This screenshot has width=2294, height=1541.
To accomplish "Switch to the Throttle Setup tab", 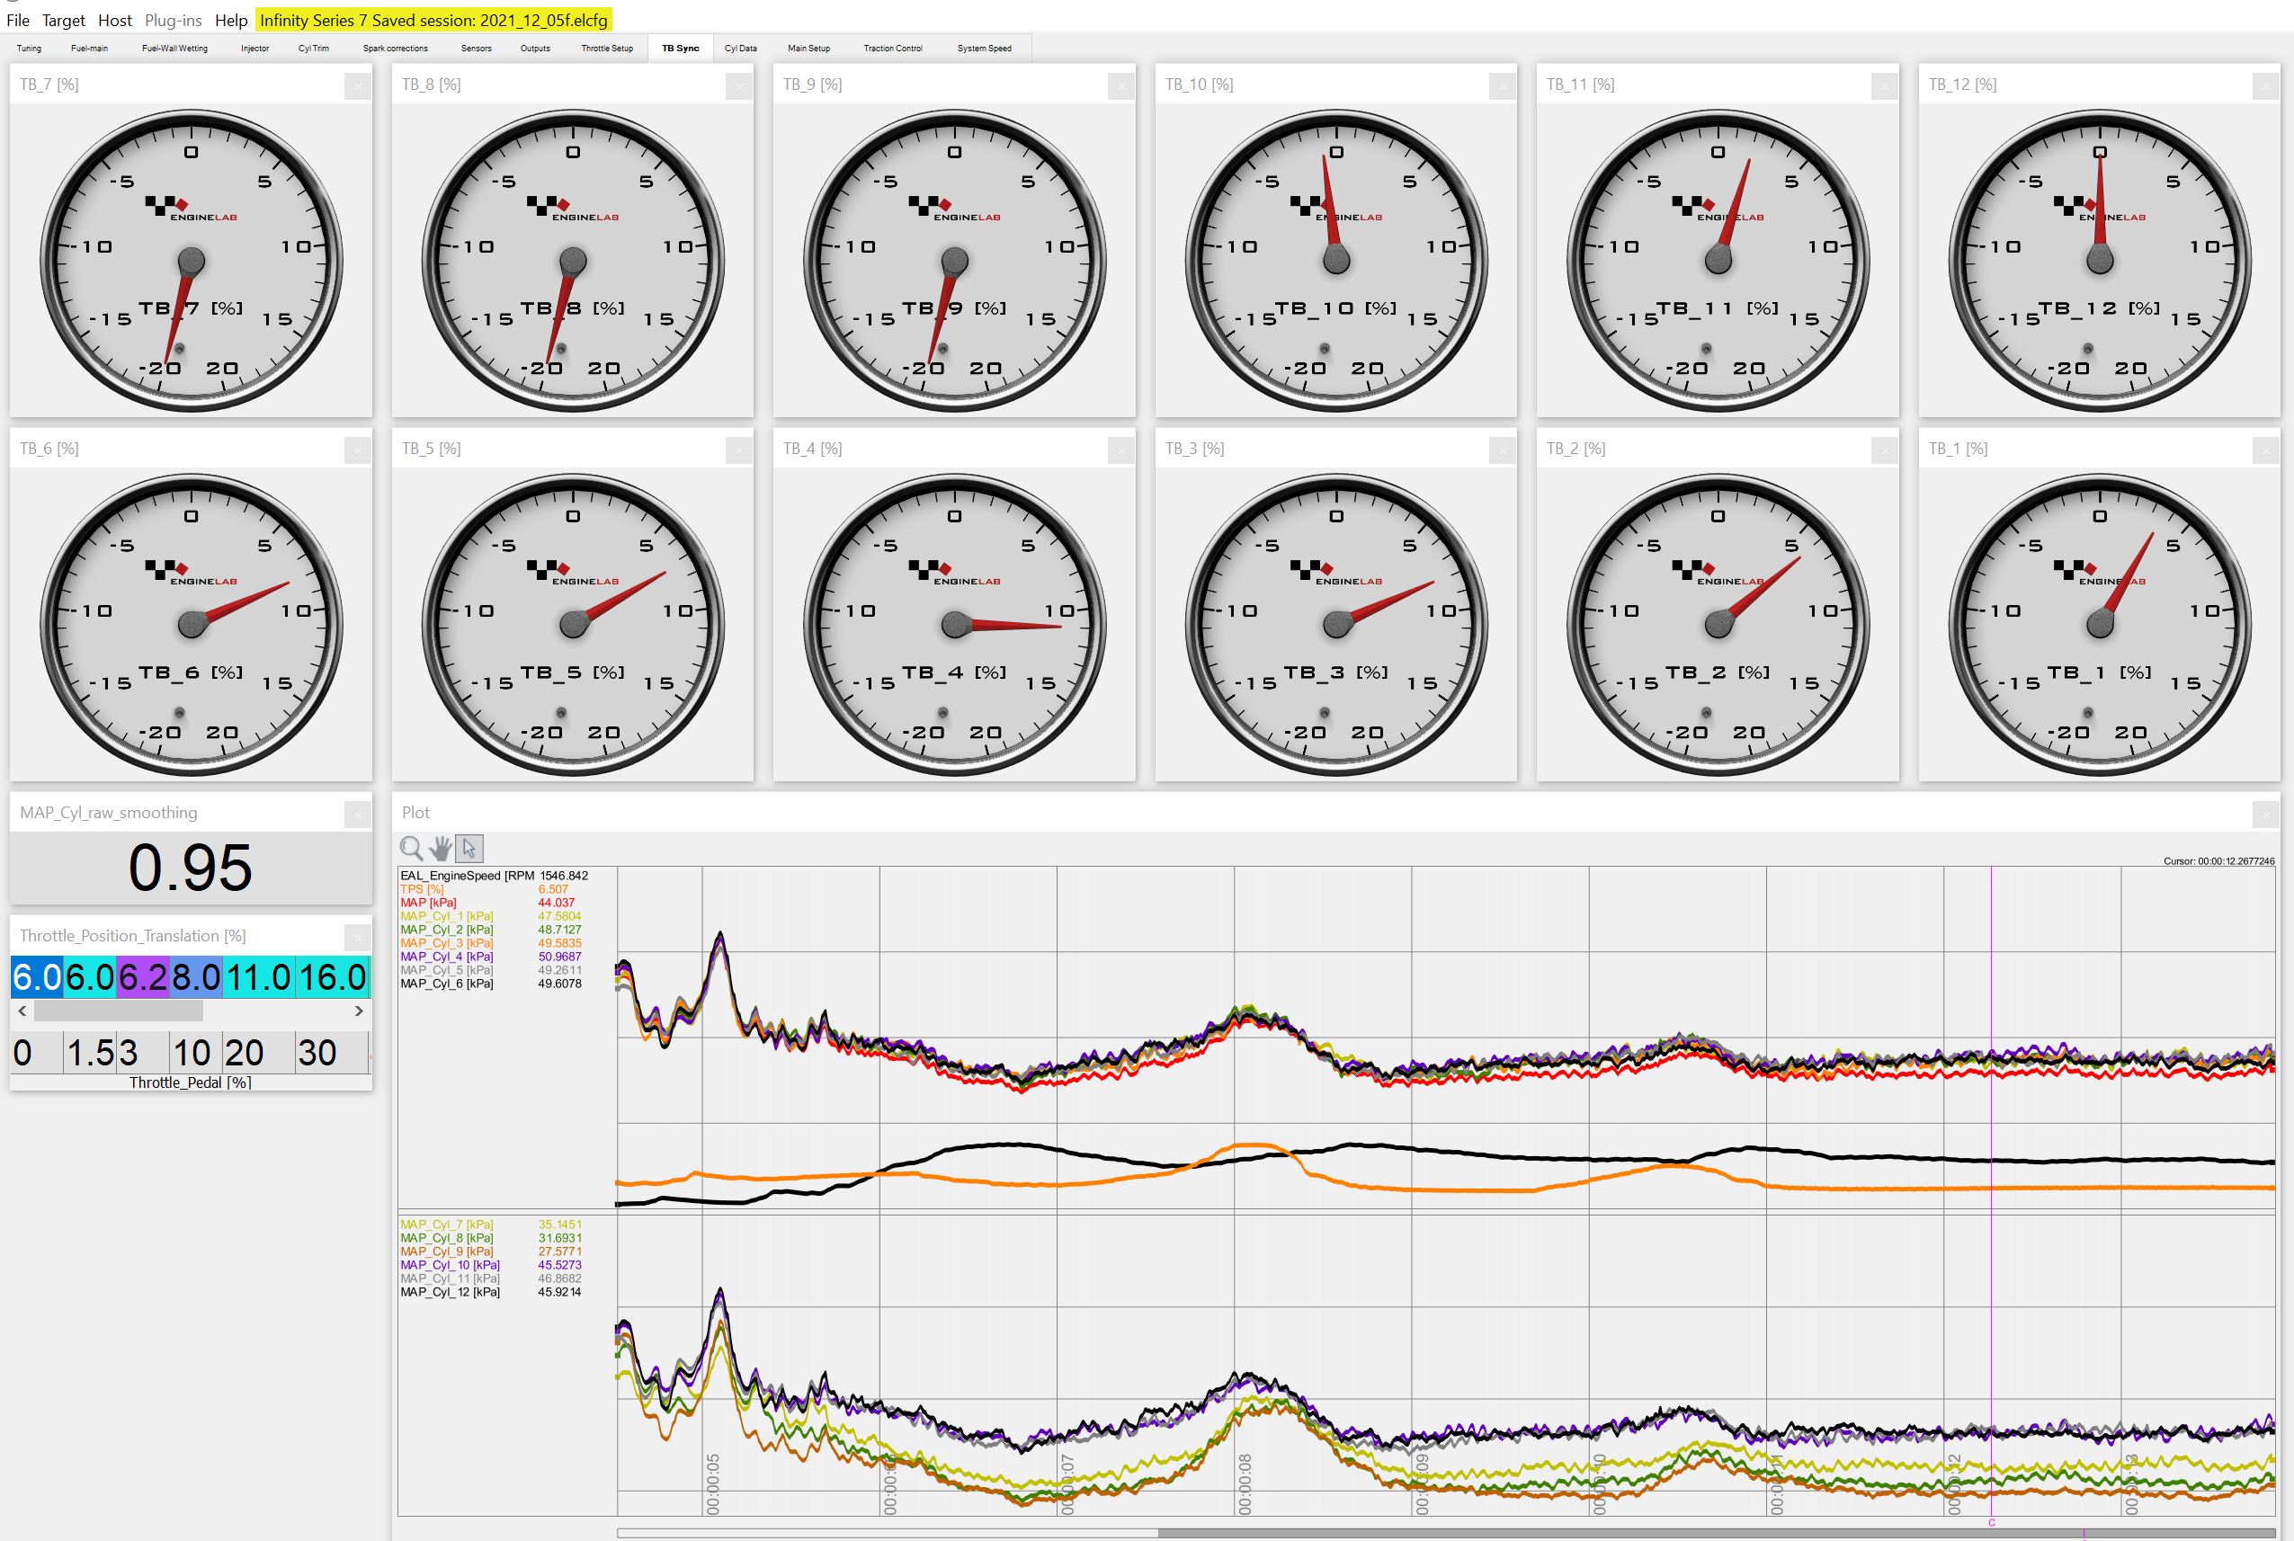I will tap(606, 49).
